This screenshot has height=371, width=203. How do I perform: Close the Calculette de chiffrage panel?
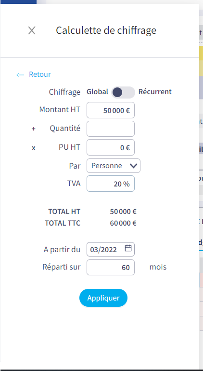32,30
